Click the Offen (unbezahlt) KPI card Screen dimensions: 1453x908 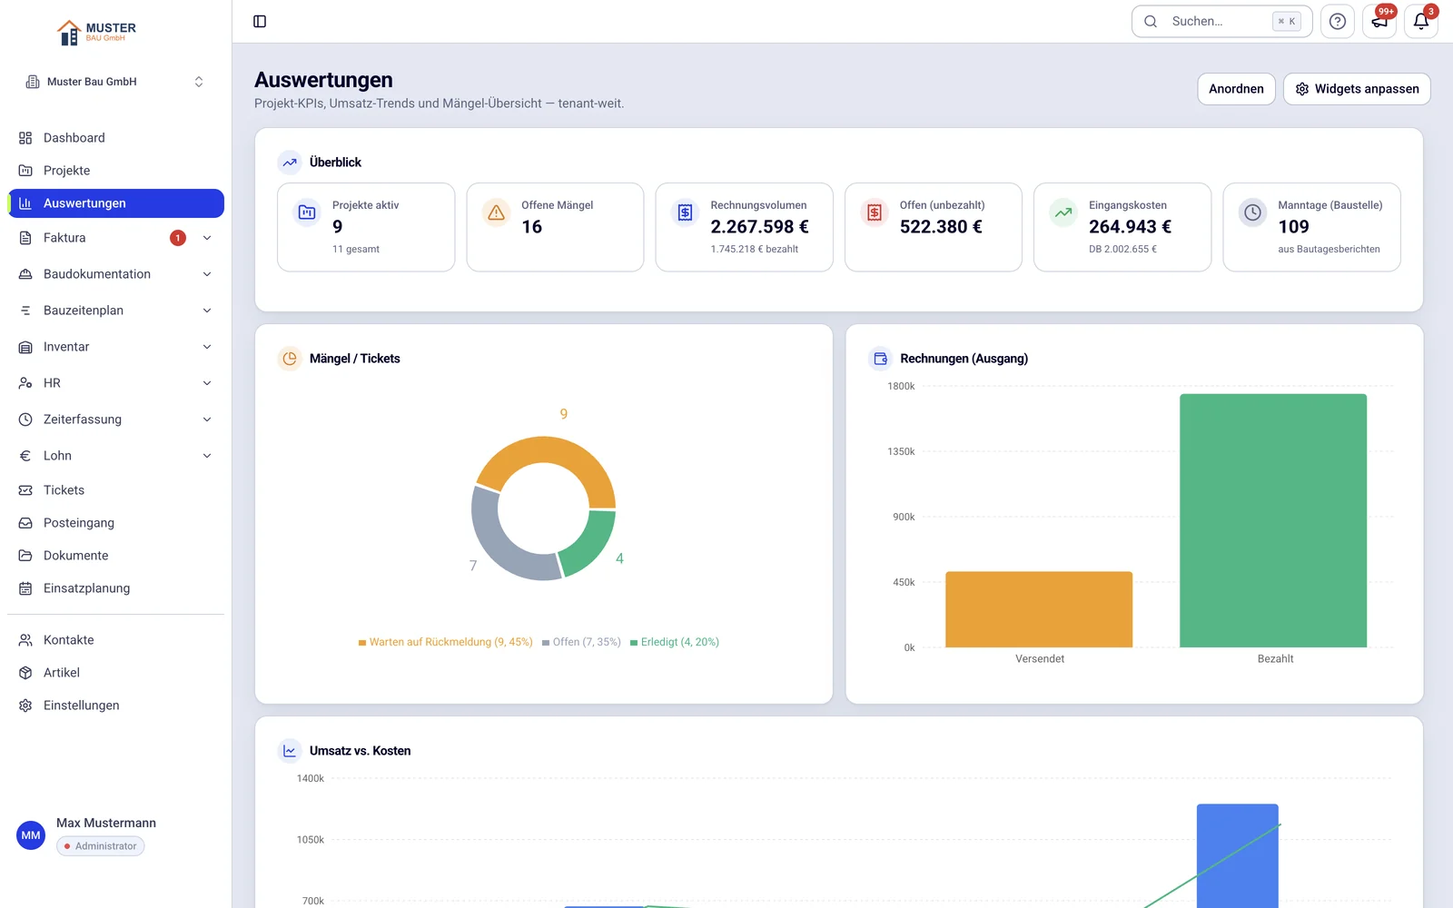[934, 227]
